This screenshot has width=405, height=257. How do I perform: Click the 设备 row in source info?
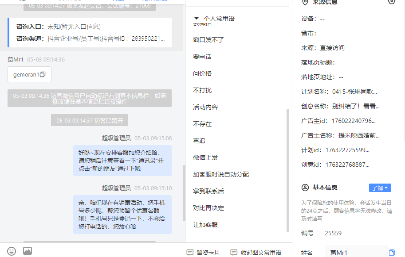coord(313,19)
